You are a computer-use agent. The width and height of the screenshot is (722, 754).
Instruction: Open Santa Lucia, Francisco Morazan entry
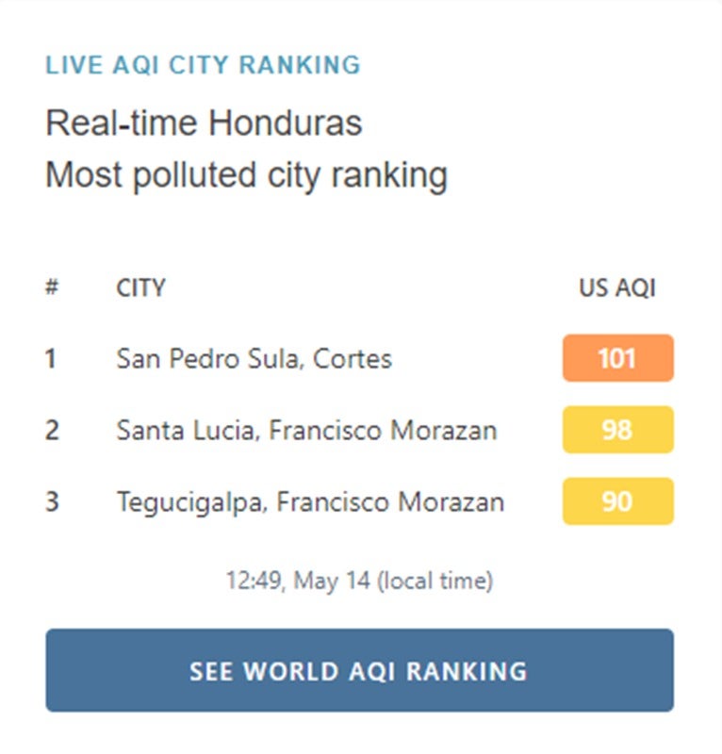pyautogui.click(x=306, y=430)
